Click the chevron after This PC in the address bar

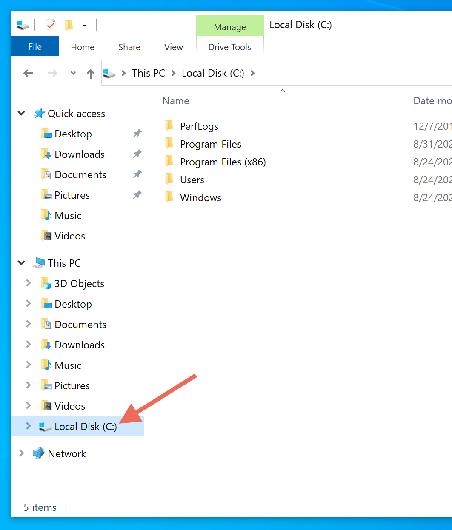[173, 73]
